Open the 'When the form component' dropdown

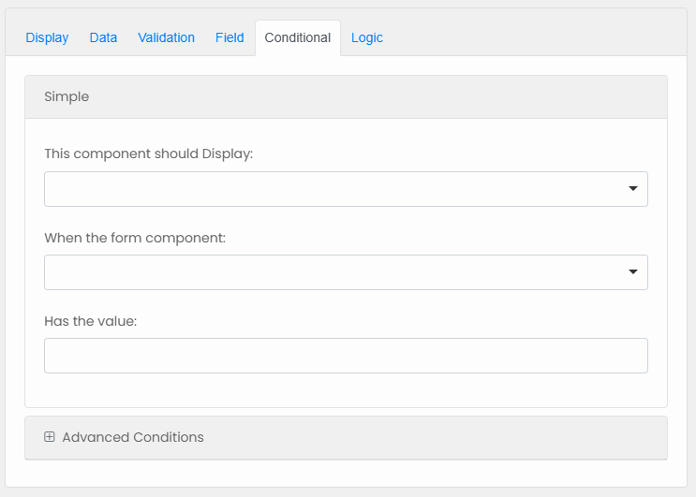[337, 272]
